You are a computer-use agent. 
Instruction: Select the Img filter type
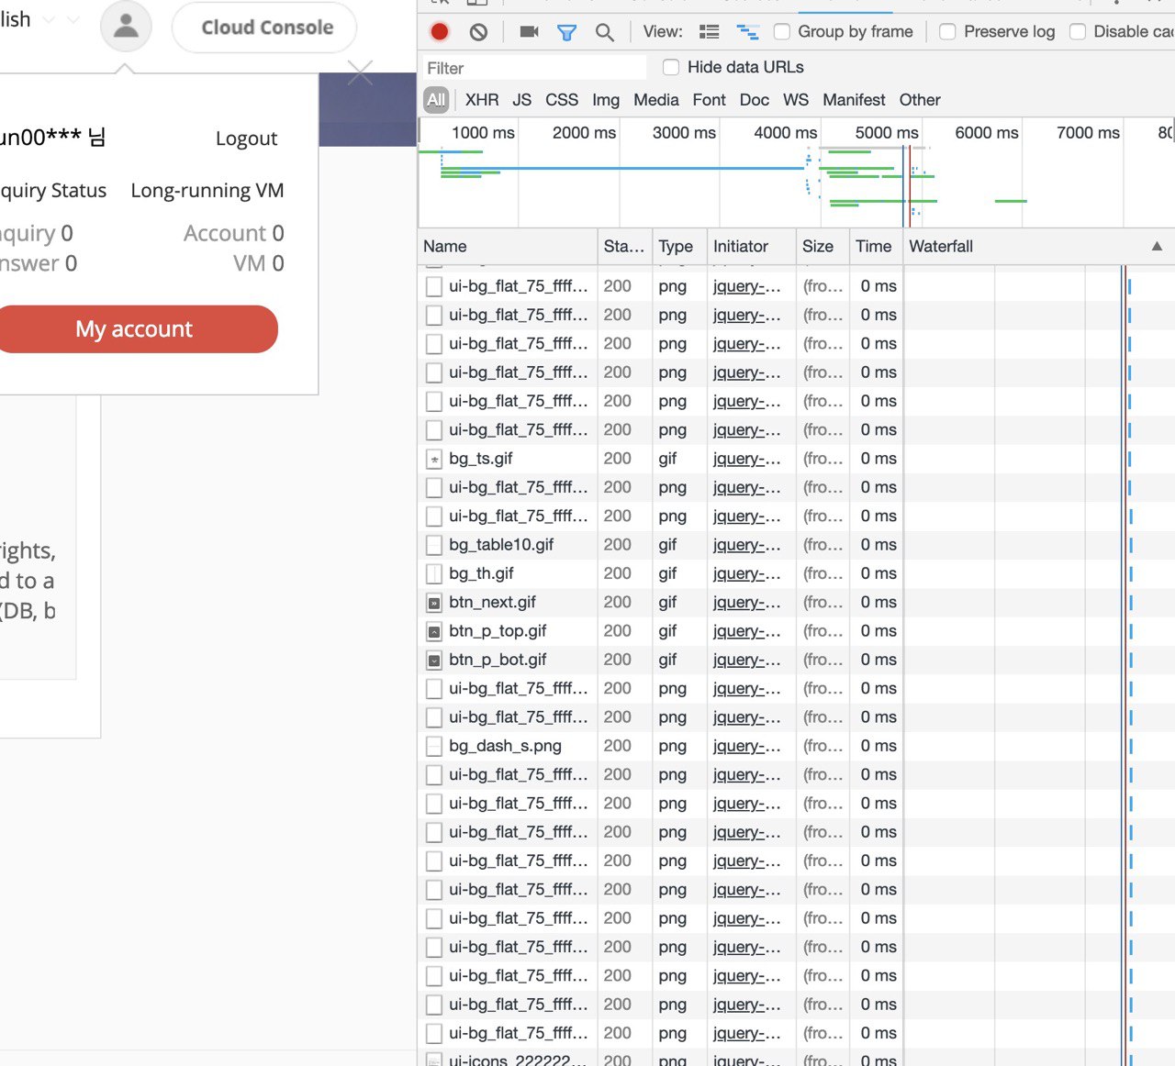click(605, 100)
